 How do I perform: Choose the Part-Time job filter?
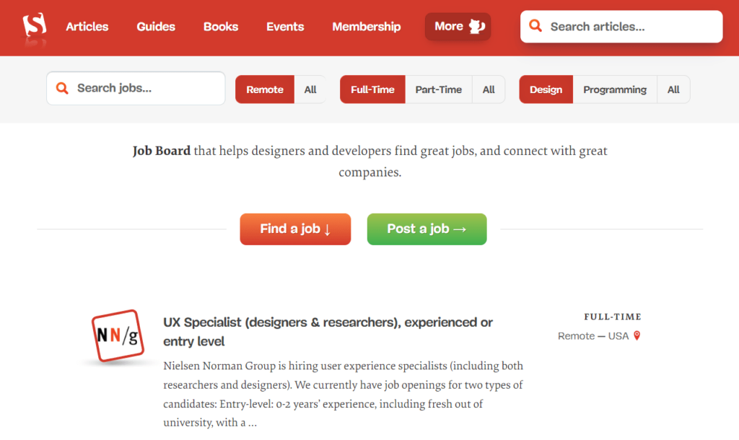[438, 89]
